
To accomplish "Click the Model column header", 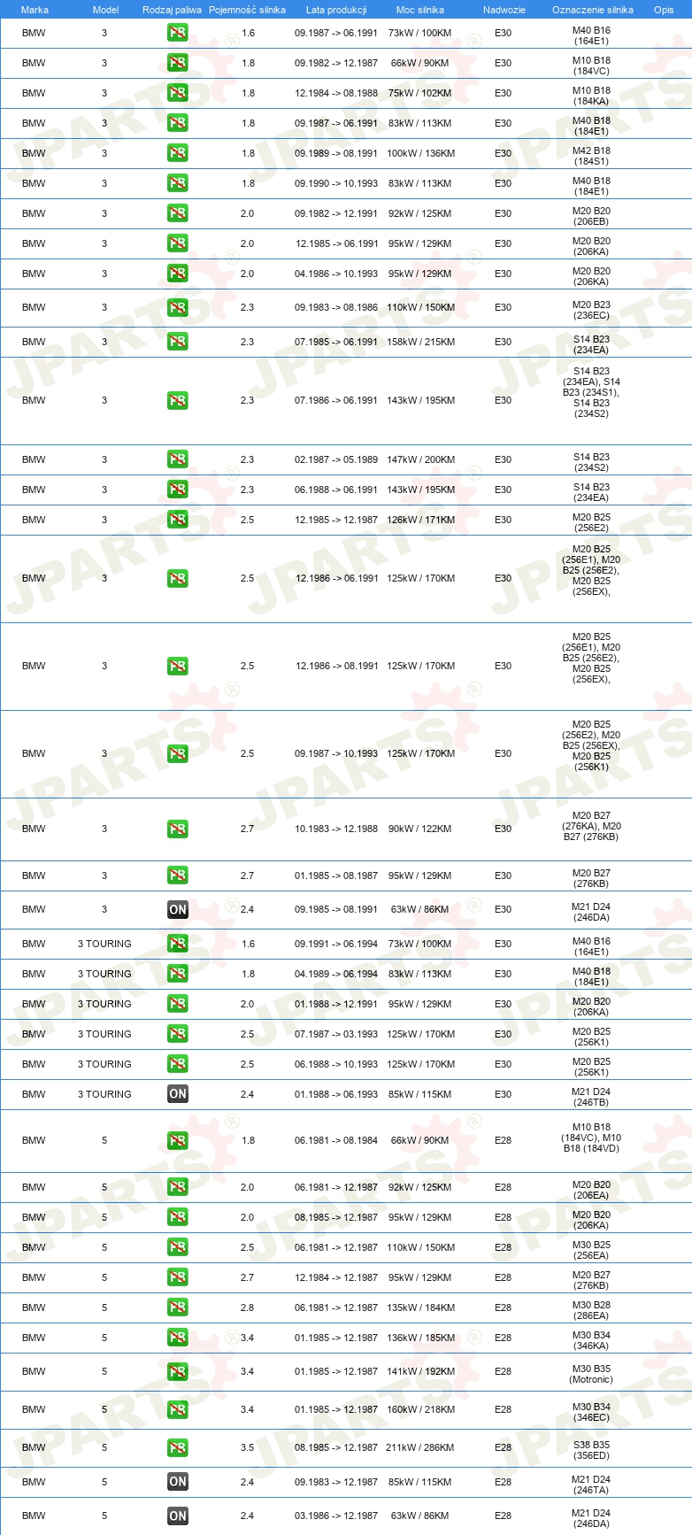I will point(105,10).
